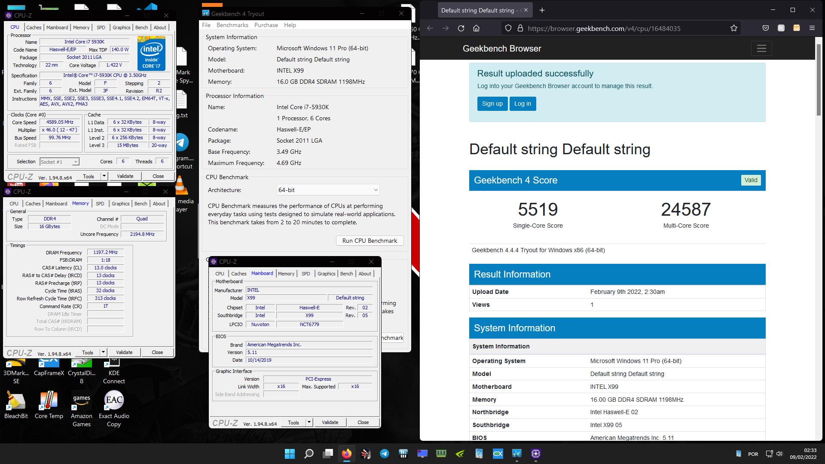Open a new Firefox tab
This screenshot has width=825, height=464.
point(542,10)
